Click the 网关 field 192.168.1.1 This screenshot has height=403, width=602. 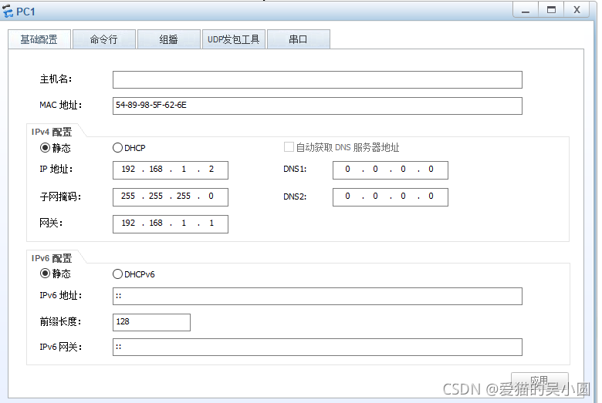point(171,224)
